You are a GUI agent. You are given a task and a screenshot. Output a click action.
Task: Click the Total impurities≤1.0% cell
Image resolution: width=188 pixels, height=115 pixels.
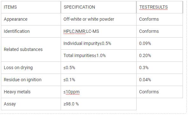click(x=98, y=56)
